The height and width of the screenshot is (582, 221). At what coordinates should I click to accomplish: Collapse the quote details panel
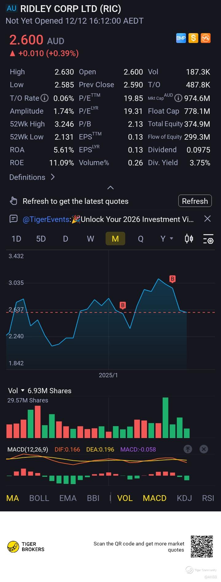(110, 188)
